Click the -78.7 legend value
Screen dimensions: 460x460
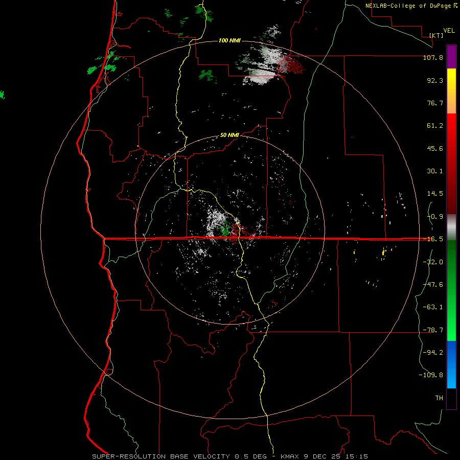coord(433,330)
